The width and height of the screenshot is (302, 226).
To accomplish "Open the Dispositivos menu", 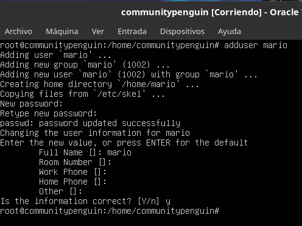I will 182,32.
